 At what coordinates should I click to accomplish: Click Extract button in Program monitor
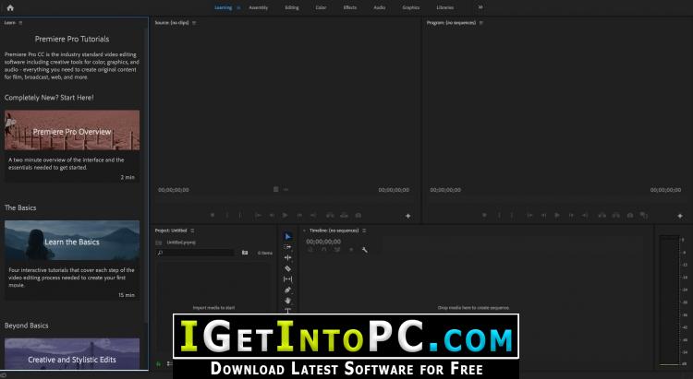point(615,215)
